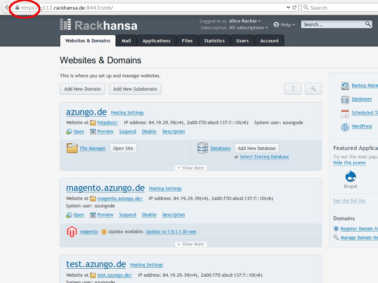Click the Add New Database button

pos(257,148)
